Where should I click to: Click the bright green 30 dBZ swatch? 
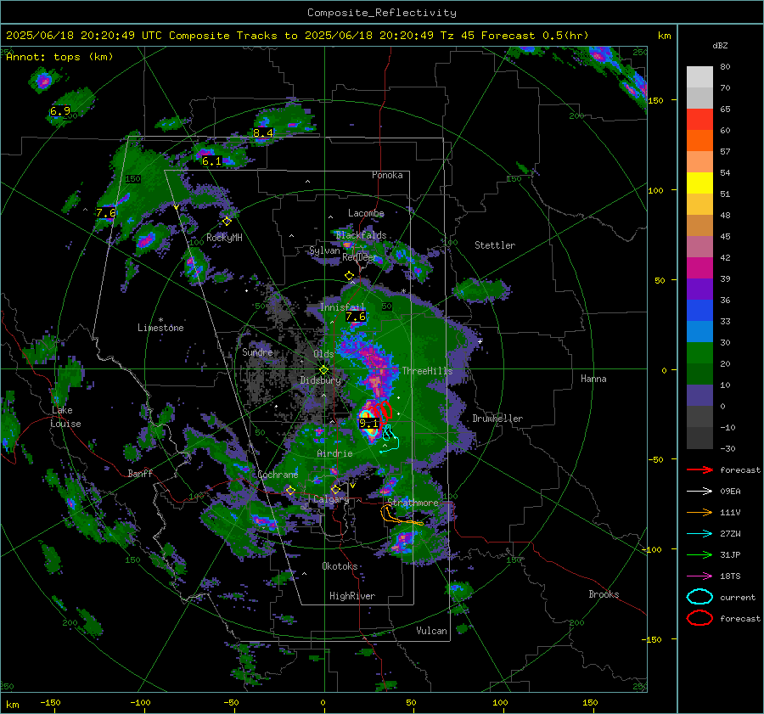[699, 352]
